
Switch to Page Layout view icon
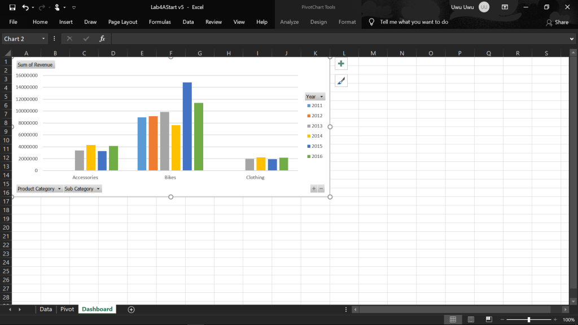click(471, 320)
